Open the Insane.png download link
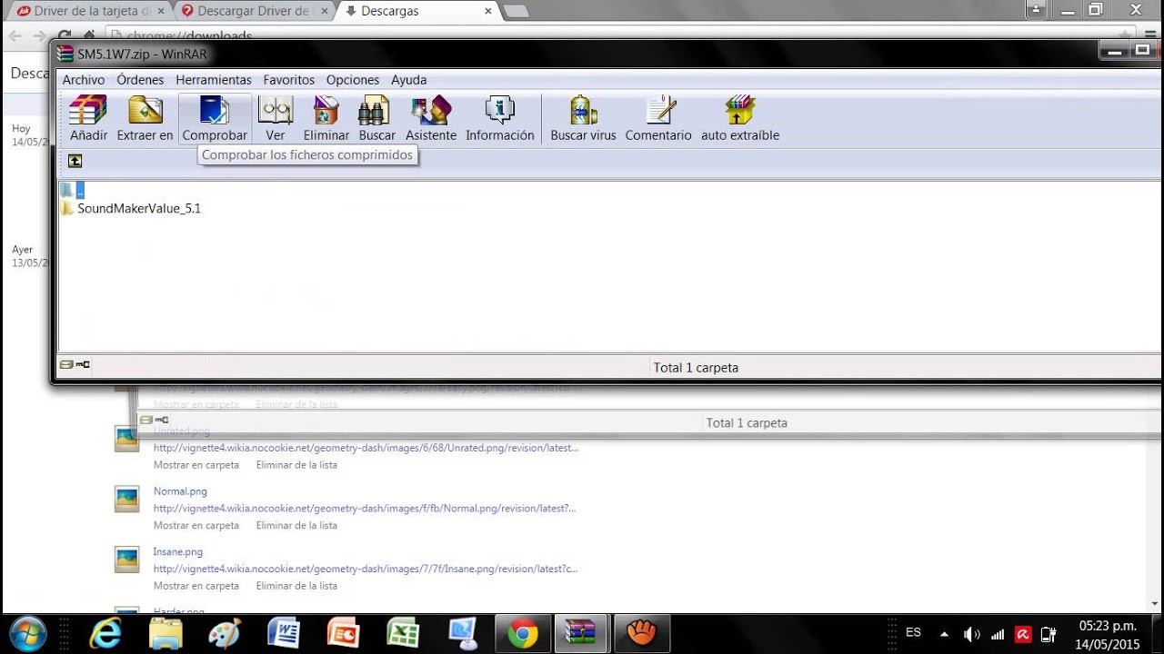 point(178,551)
